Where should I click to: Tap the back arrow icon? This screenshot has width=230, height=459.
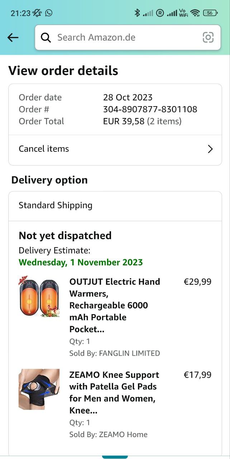point(13,37)
